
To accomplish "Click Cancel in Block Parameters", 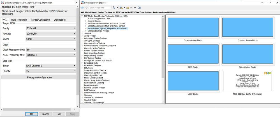I will 45,114.
